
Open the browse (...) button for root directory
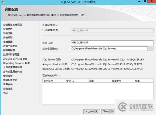pos(151,49)
